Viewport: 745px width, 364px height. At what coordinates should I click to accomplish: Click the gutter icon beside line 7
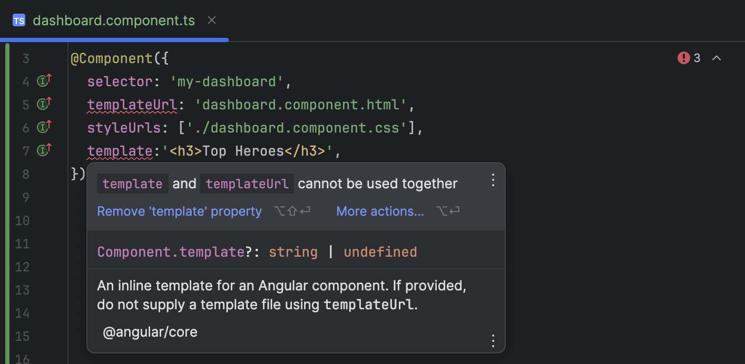pos(43,149)
